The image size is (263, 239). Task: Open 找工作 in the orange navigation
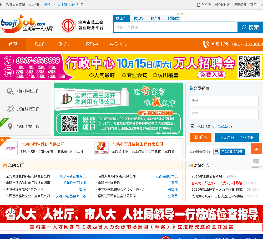39,44
